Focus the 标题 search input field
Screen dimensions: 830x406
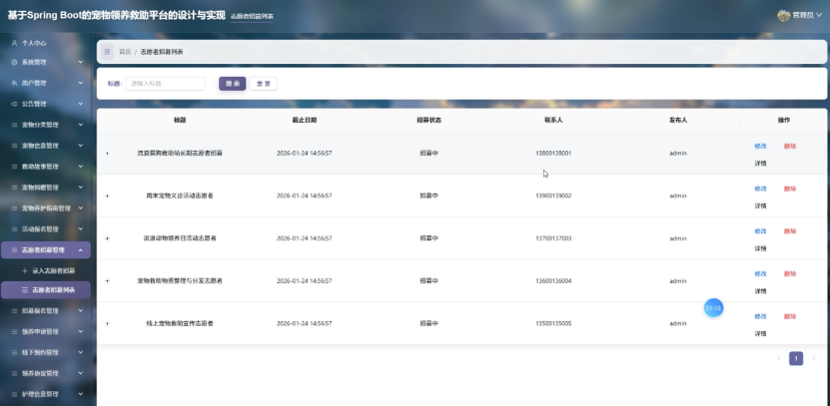[x=165, y=84]
